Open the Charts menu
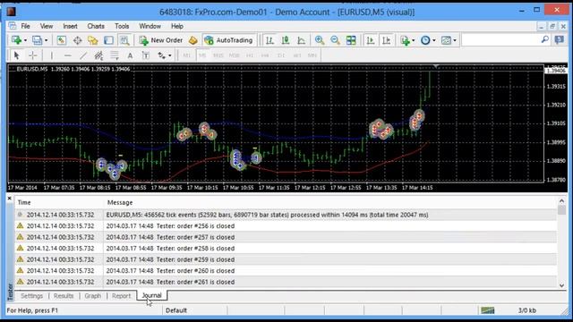 point(96,26)
